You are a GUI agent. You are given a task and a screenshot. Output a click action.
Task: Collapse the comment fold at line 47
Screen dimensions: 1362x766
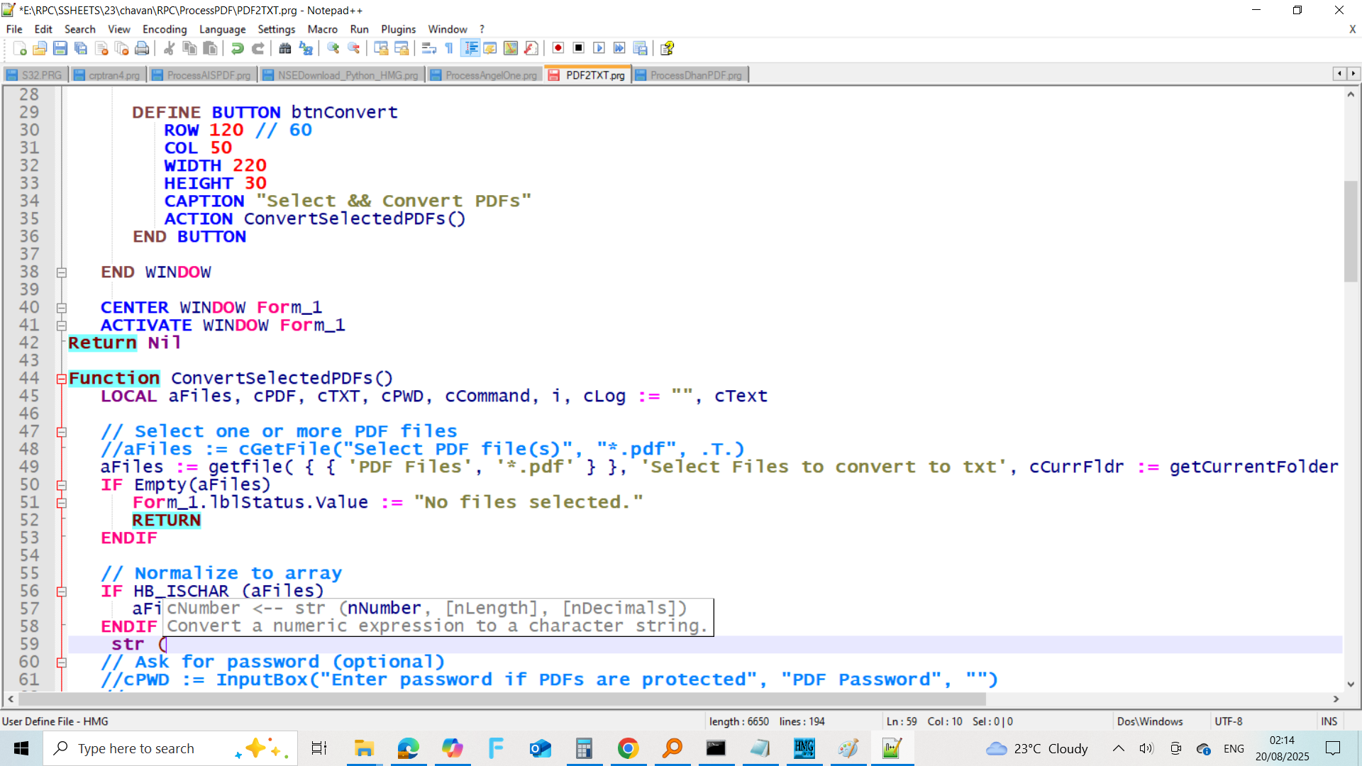tap(62, 432)
